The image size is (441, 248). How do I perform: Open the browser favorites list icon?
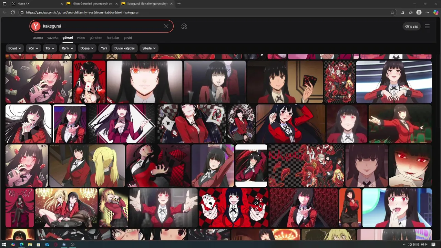point(411,12)
